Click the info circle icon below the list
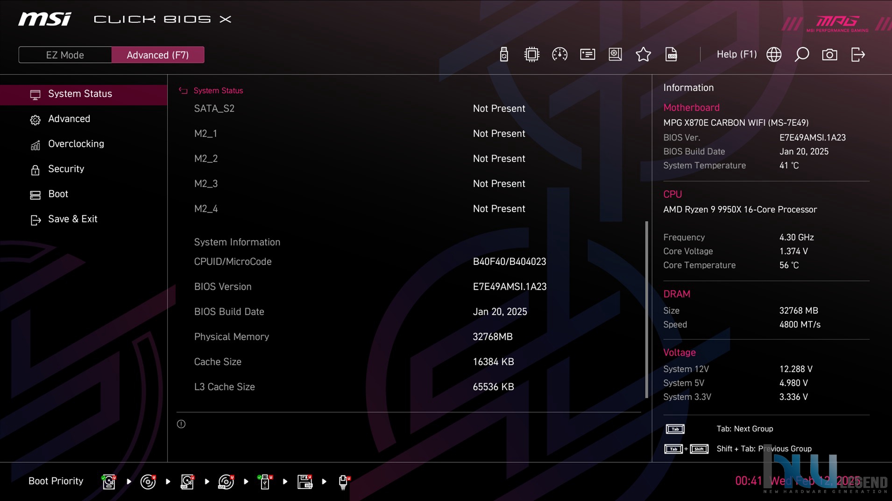 click(x=181, y=424)
